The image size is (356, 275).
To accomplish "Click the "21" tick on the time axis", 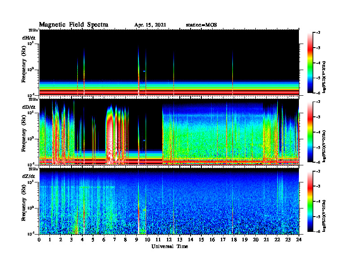I will coord(266,240).
